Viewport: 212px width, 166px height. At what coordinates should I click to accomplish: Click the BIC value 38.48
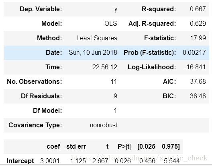[x=198, y=96]
